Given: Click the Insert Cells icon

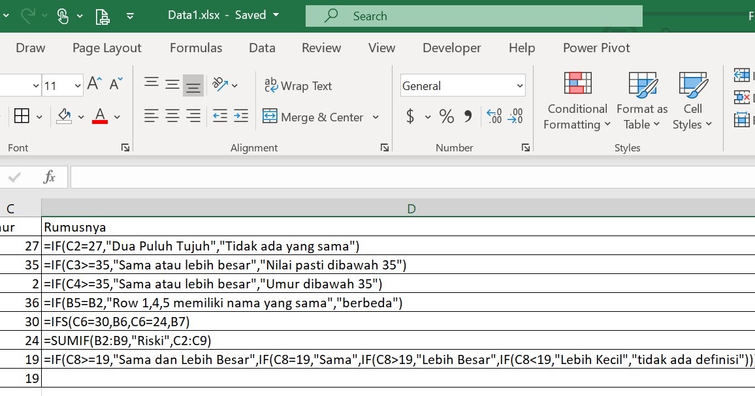Looking at the screenshot, I should click(741, 75).
